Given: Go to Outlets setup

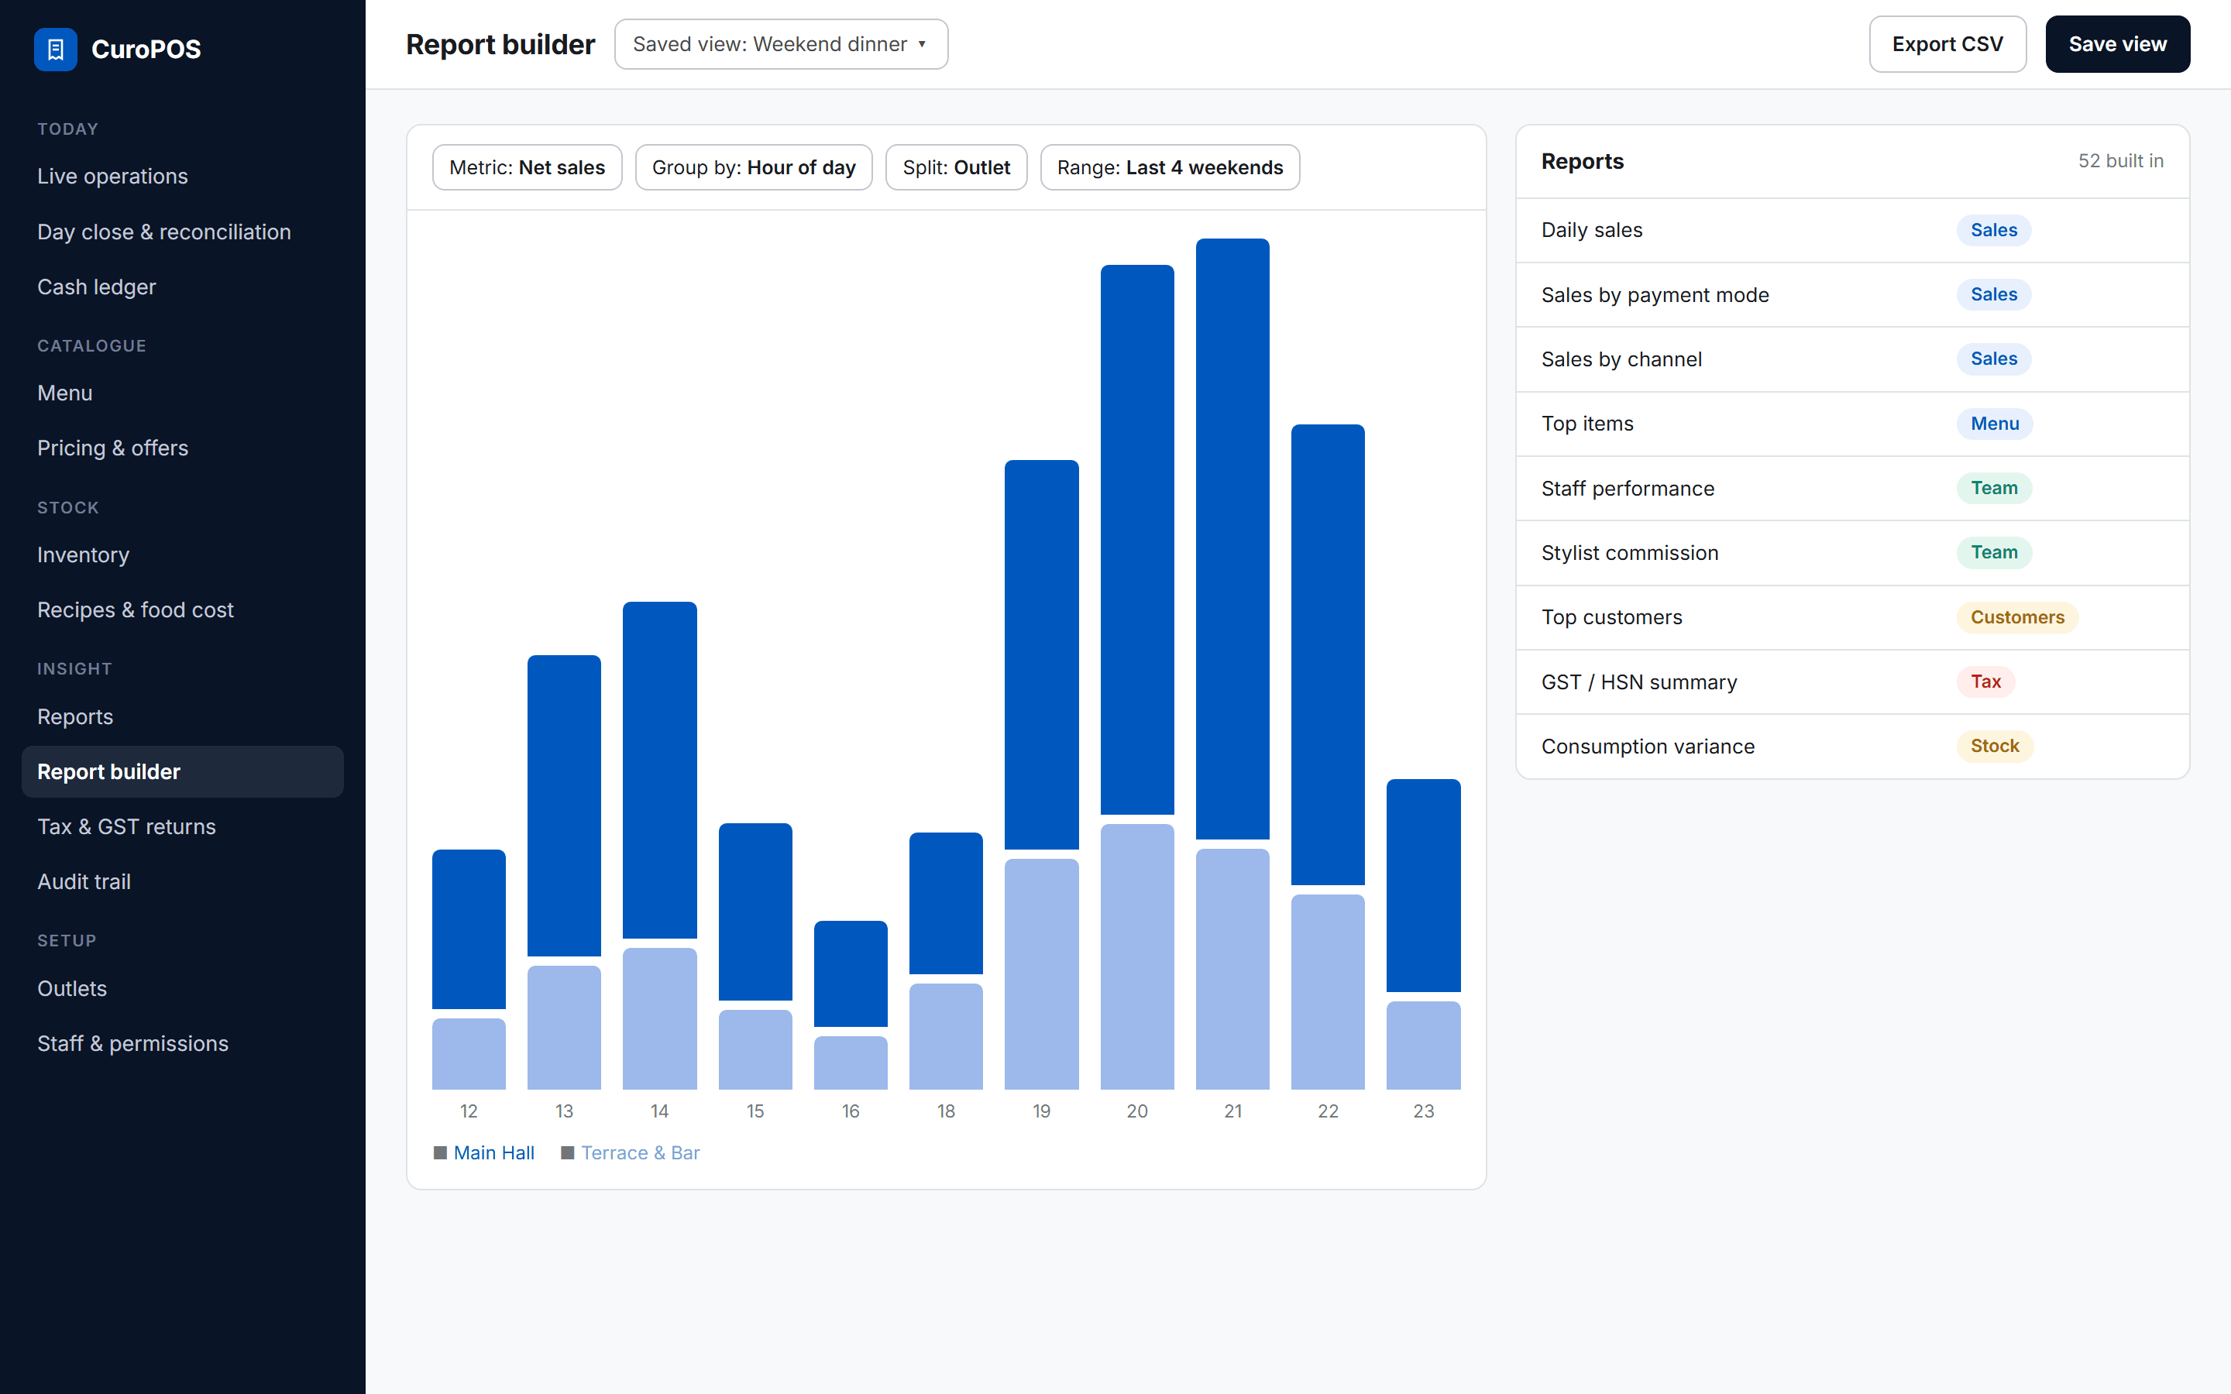Looking at the screenshot, I should (183, 988).
